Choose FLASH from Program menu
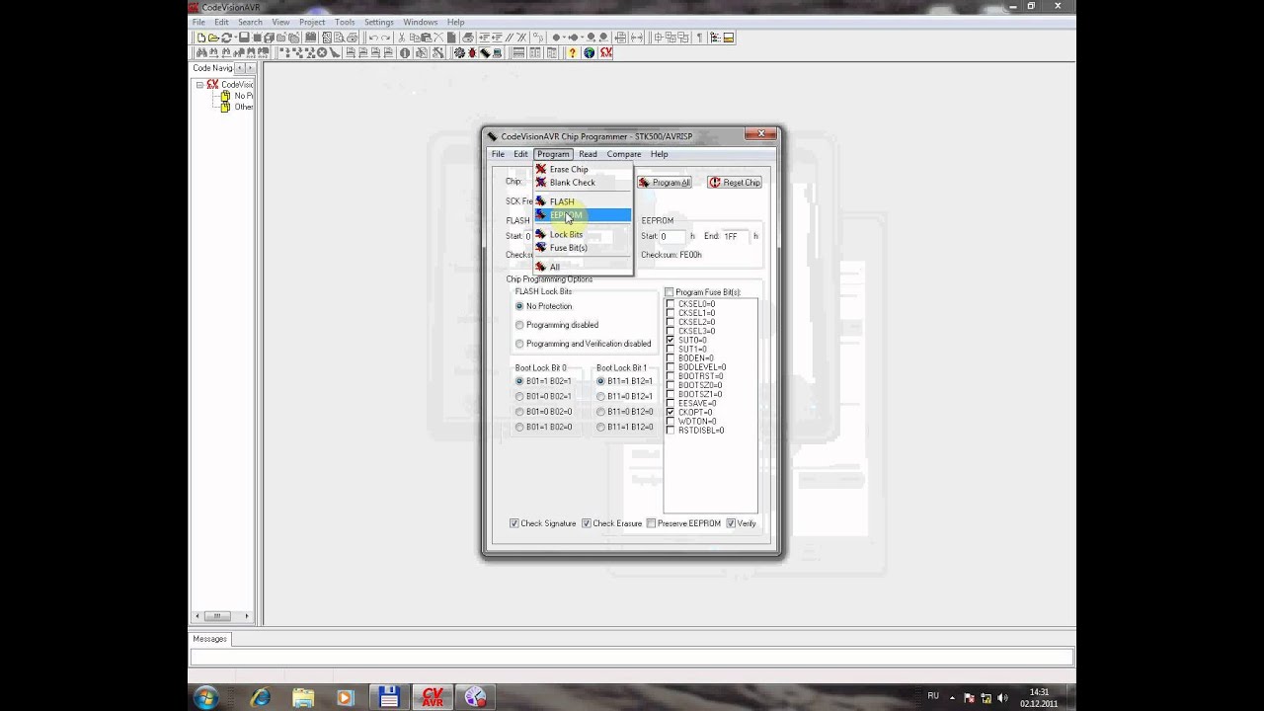Image resolution: width=1264 pixels, height=711 pixels. (x=583, y=201)
